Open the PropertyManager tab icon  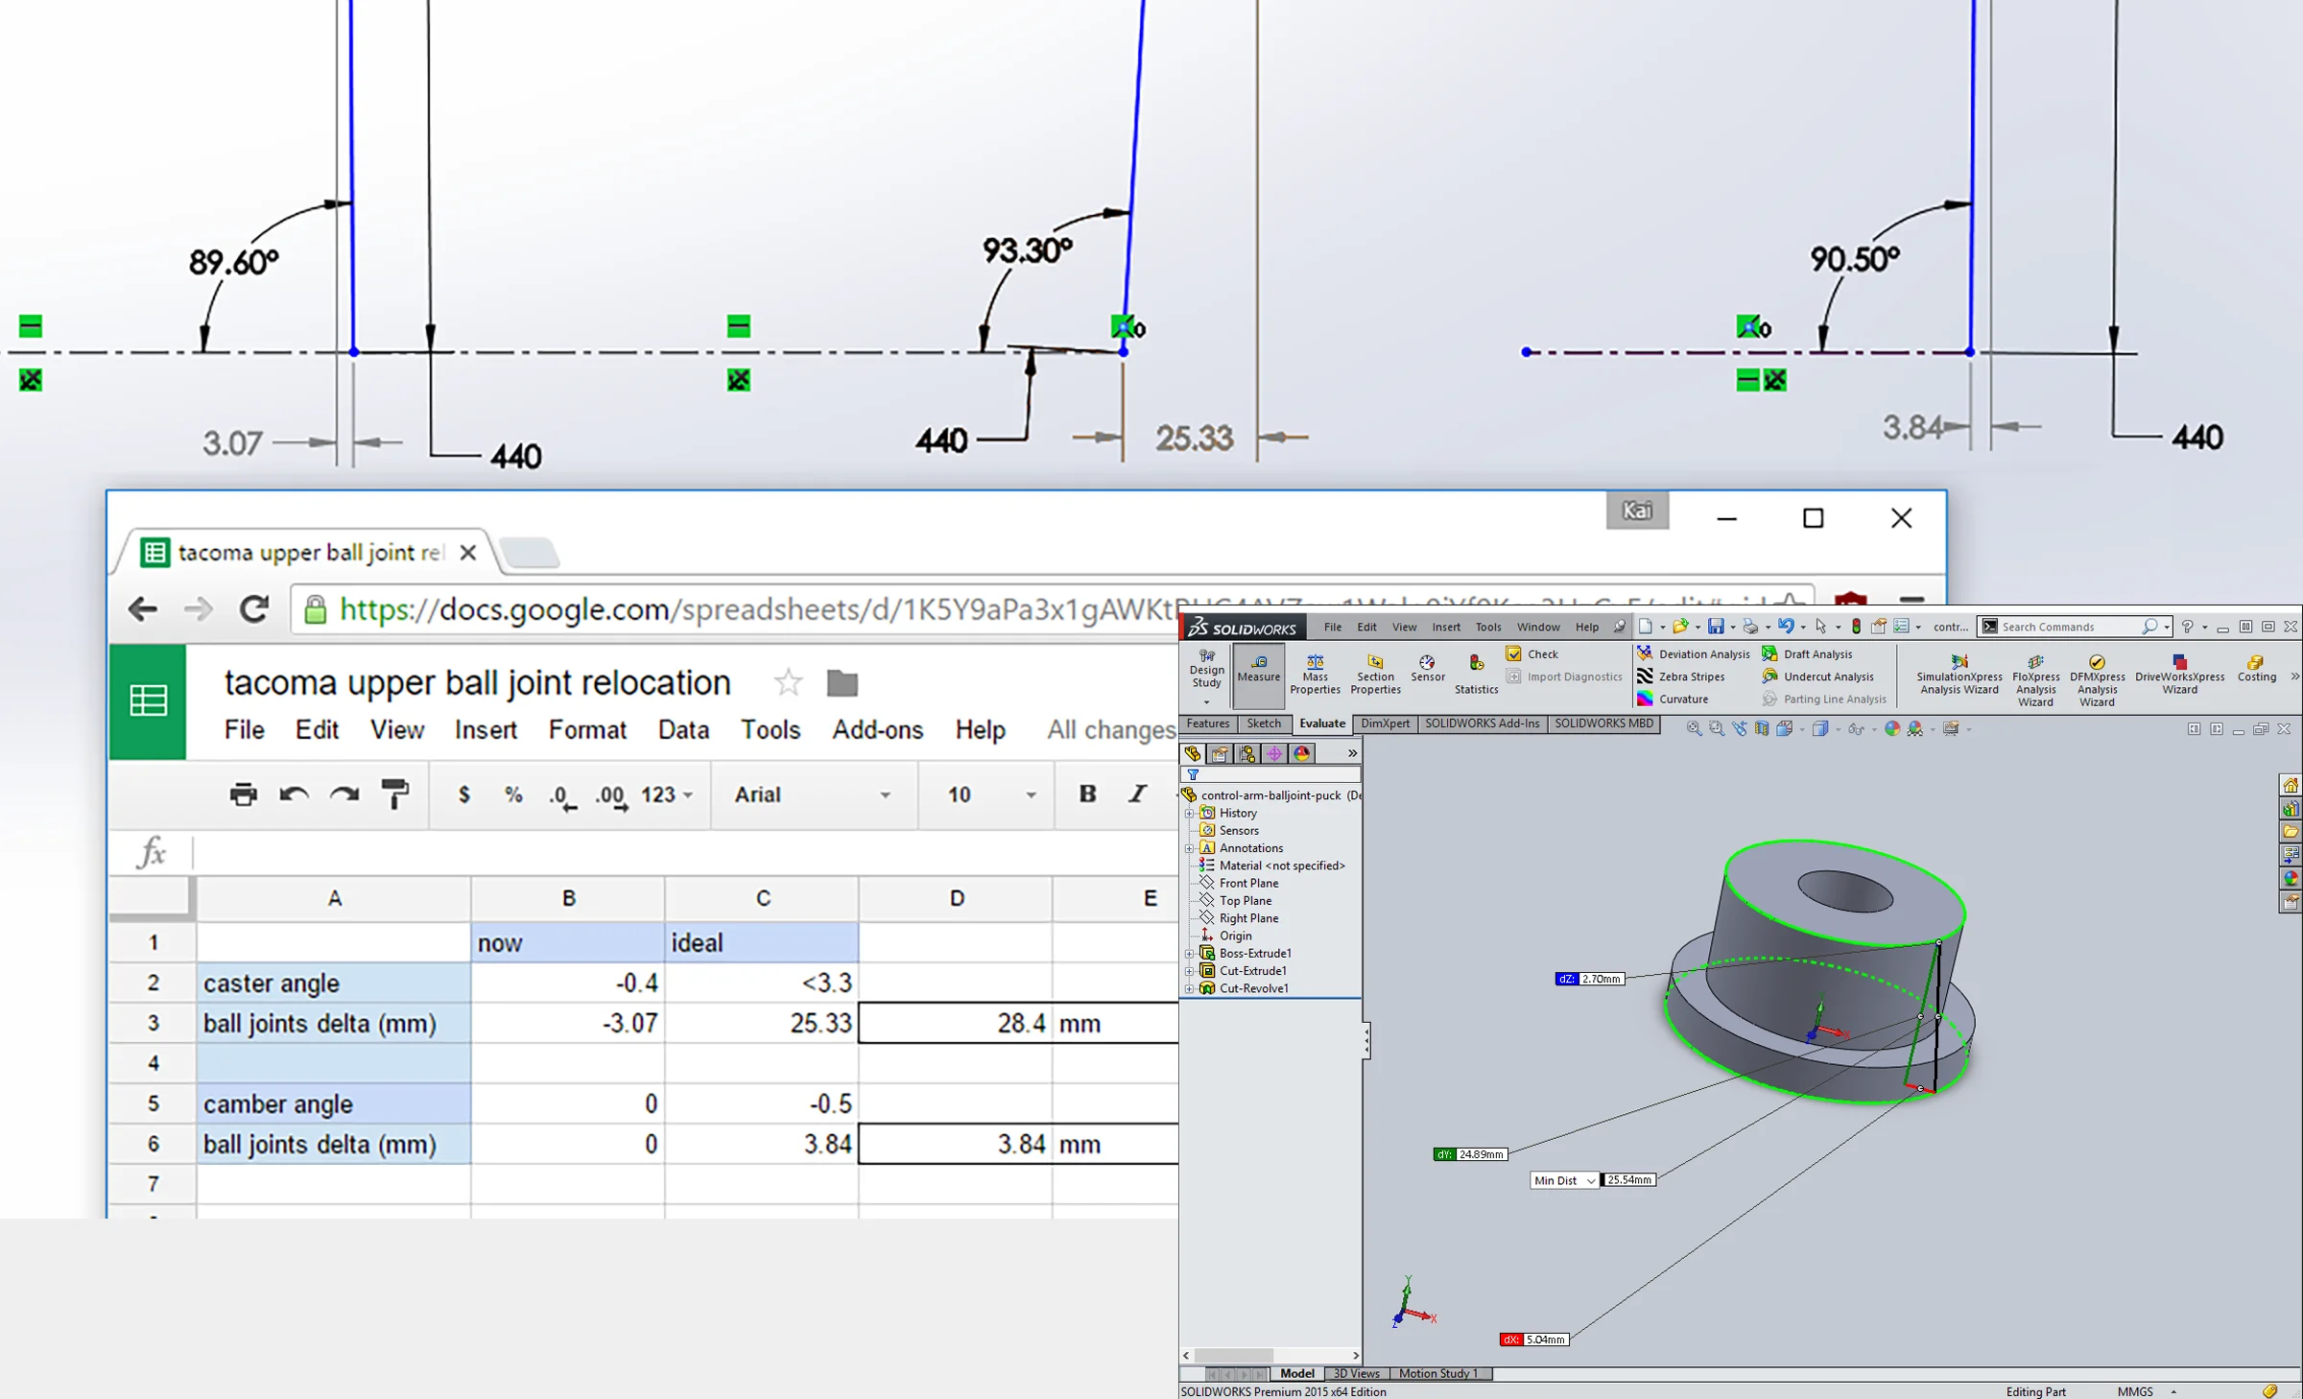pos(1220,754)
